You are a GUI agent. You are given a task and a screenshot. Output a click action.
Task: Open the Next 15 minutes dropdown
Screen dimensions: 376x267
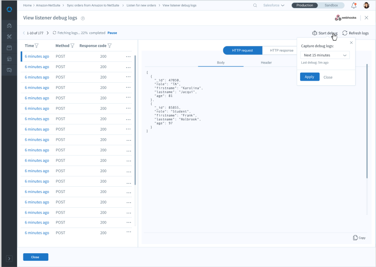click(325, 55)
